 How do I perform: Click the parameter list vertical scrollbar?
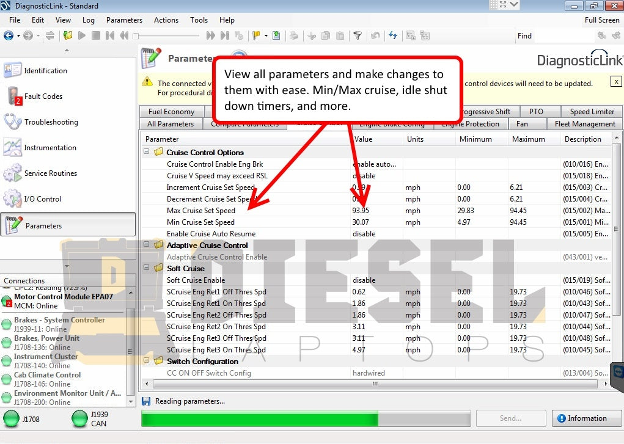coord(616,229)
